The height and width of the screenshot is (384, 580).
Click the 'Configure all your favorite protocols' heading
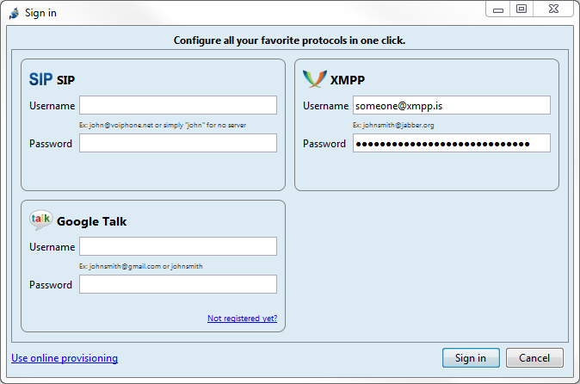click(x=289, y=40)
